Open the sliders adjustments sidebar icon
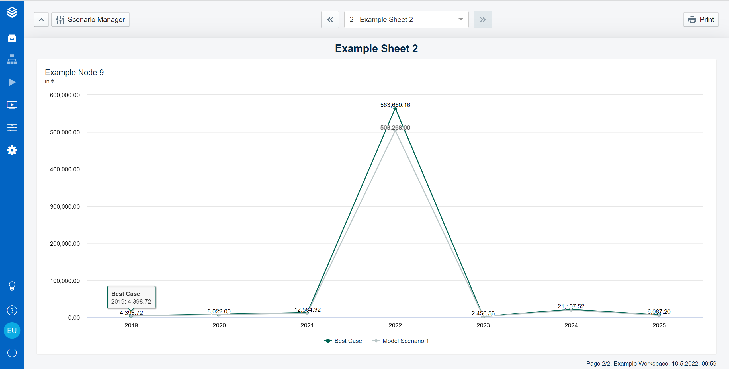729x369 pixels. (x=12, y=127)
